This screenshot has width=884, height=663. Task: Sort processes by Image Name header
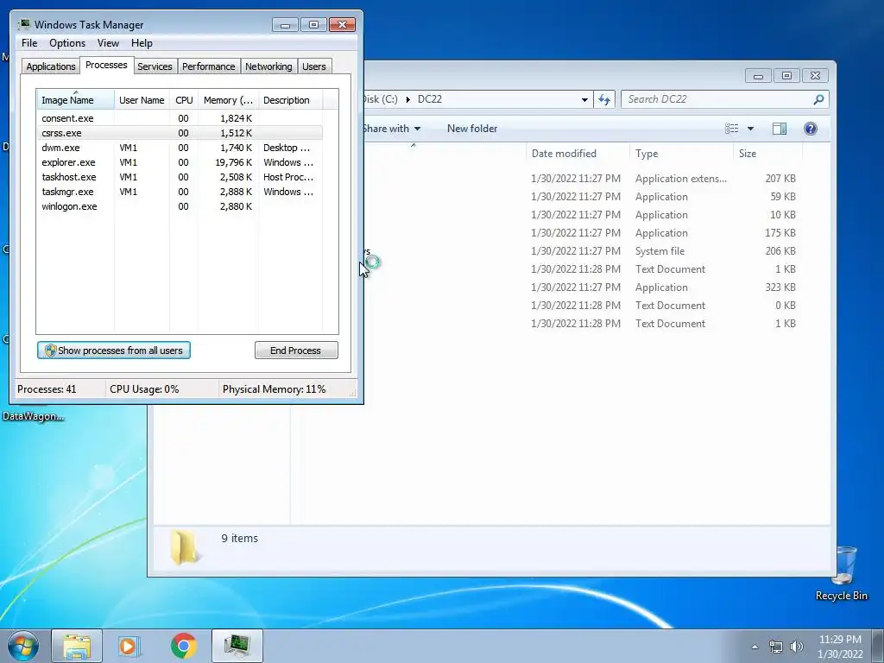coord(76,100)
